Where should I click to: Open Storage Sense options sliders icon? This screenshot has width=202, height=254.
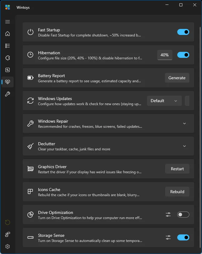[x=168, y=237]
